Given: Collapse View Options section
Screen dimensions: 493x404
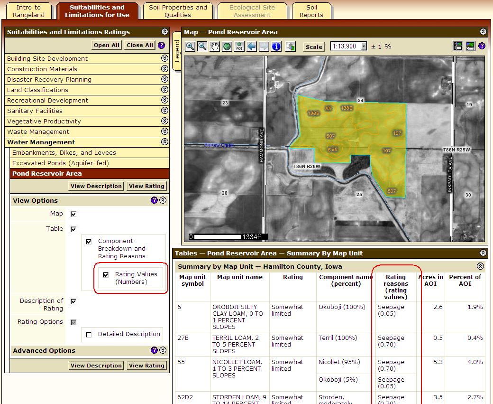Looking at the screenshot, I should (x=163, y=200).
